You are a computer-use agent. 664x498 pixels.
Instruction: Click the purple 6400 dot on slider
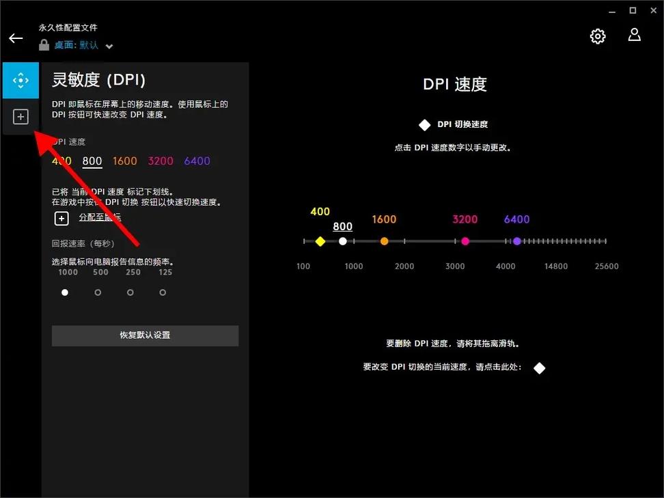[516, 241]
